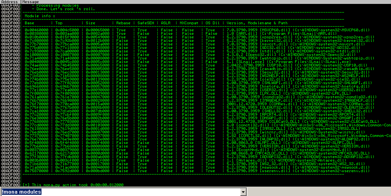The height and width of the screenshot is (196, 391).
Task: Click base 0x77e10000 of USER32.dll
Action: coord(37,90)
